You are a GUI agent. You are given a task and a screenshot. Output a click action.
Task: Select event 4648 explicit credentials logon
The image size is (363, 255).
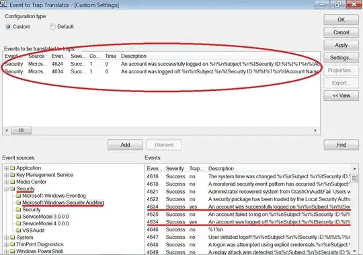point(248,245)
